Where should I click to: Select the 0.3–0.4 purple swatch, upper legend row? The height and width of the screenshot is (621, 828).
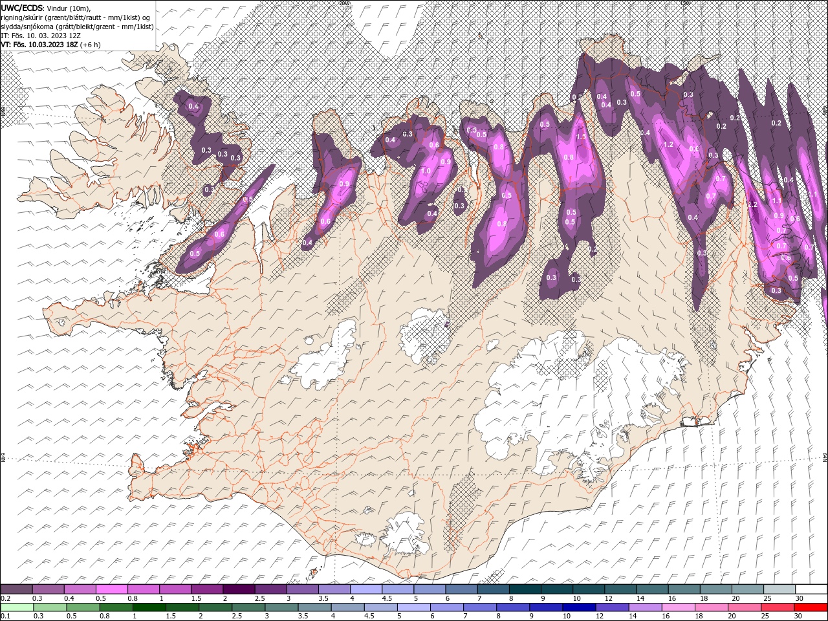pyautogui.click(x=49, y=589)
